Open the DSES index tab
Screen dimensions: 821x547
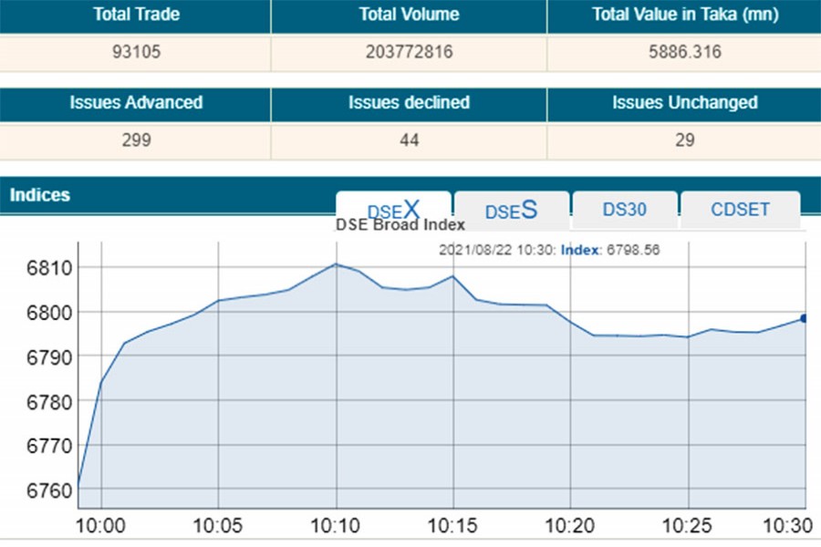pos(511,211)
